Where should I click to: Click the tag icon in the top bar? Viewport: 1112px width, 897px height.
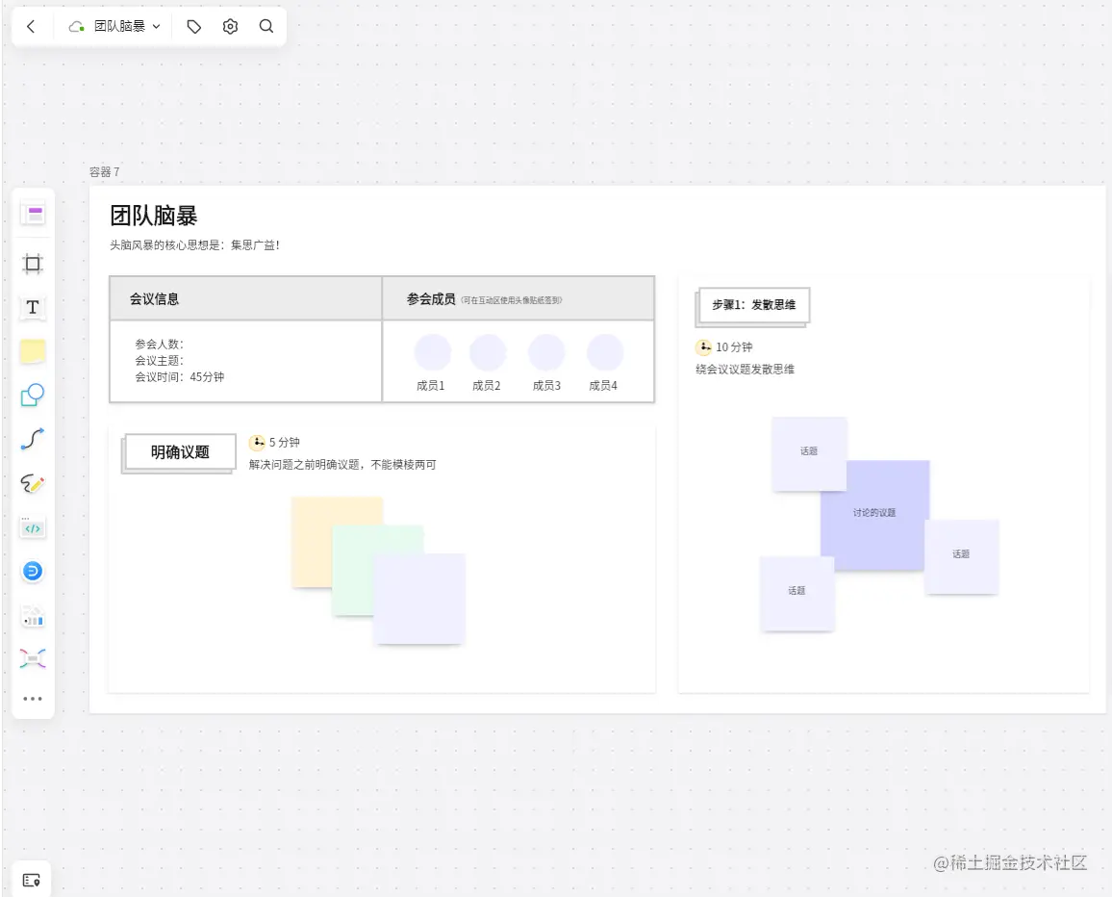[193, 26]
